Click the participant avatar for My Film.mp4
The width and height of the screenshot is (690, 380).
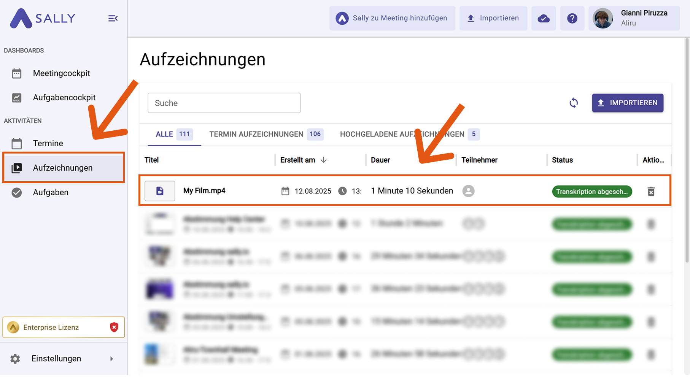(468, 191)
